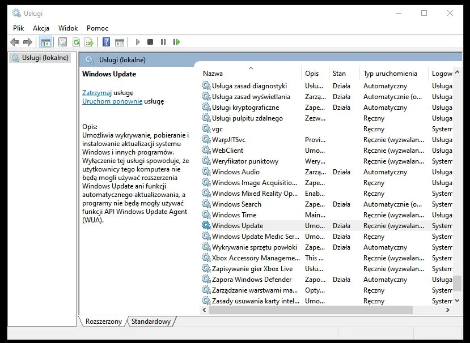Click the Properties toolbar icon
470x343 pixels.
[62, 42]
